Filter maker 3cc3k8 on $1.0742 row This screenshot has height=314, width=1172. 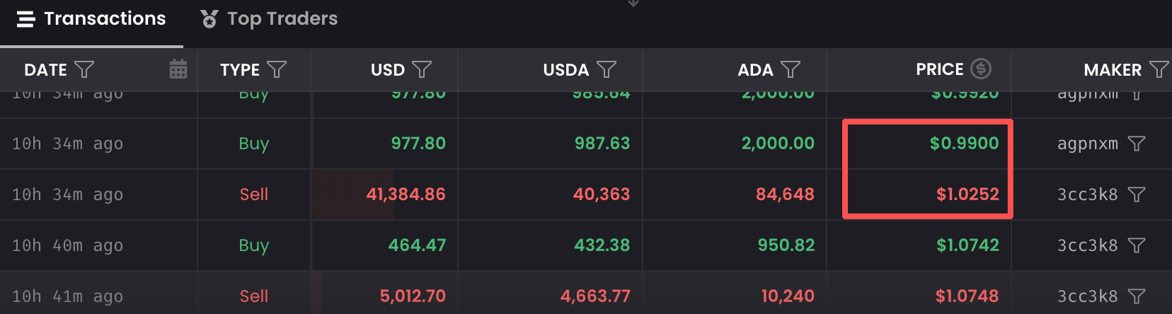coord(1137,245)
